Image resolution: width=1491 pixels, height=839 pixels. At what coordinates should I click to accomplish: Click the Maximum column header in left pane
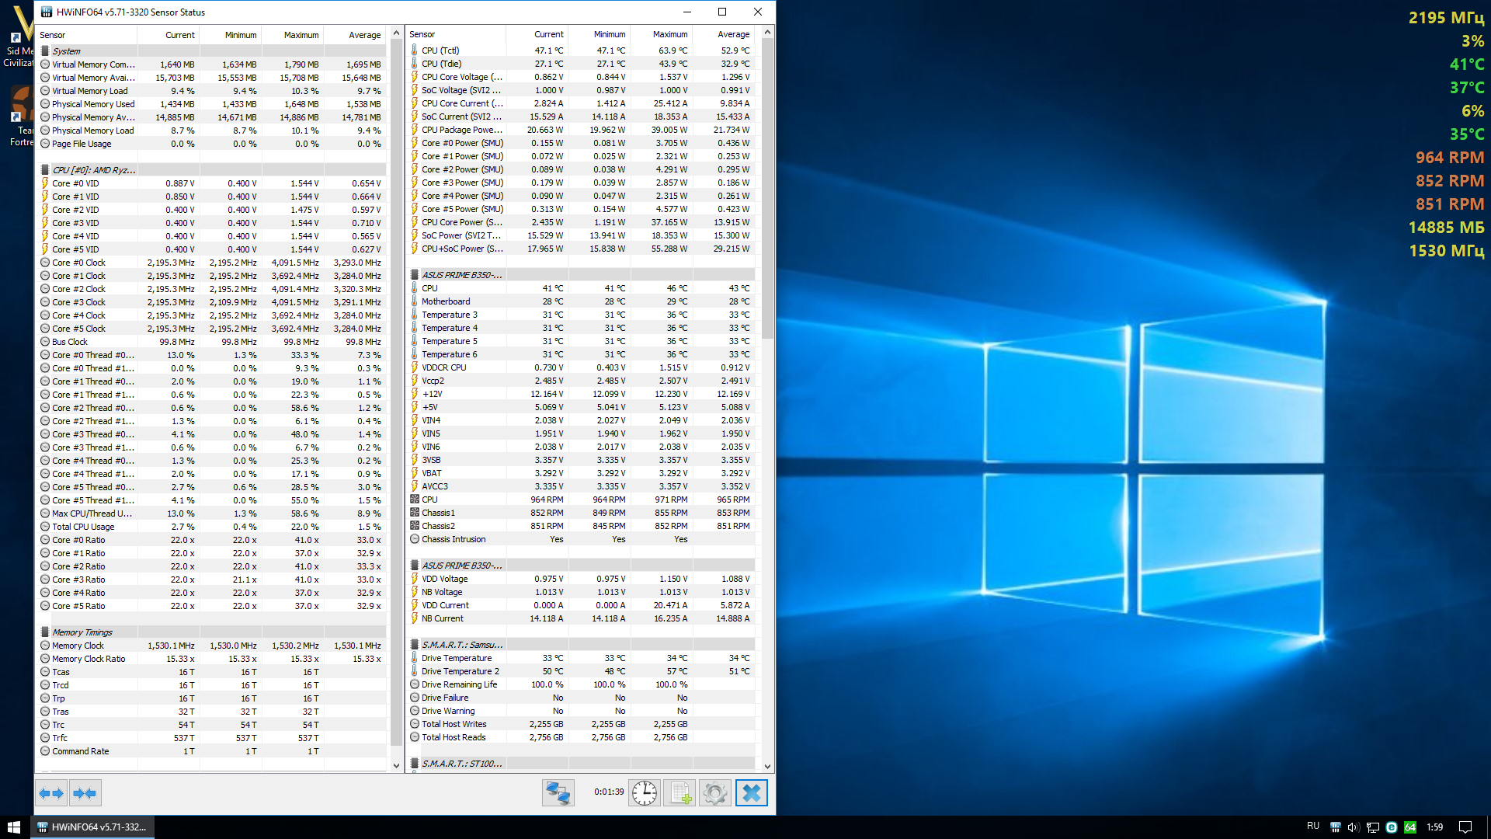301,35
